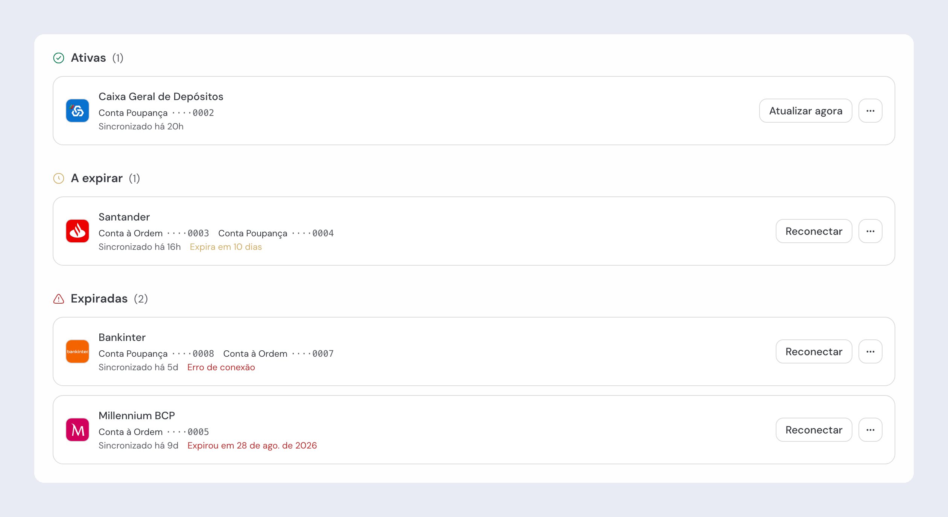Select Conta Poupança ending 0002
Image resolution: width=948 pixels, height=517 pixels.
pyautogui.click(x=156, y=113)
